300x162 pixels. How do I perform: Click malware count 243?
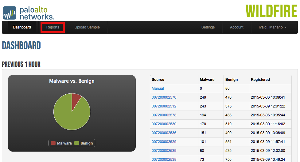coord(203,106)
